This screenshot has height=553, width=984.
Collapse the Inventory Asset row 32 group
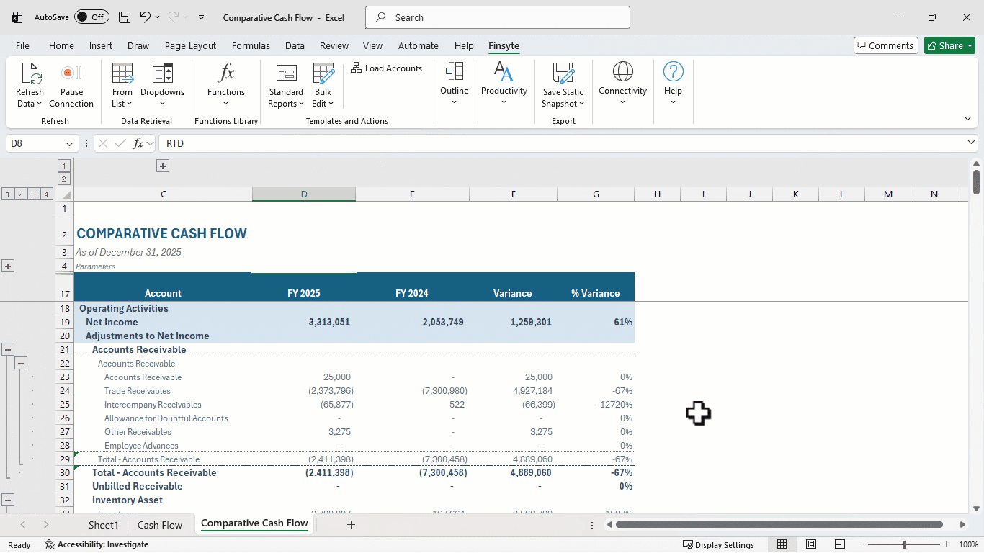[8, 500]
